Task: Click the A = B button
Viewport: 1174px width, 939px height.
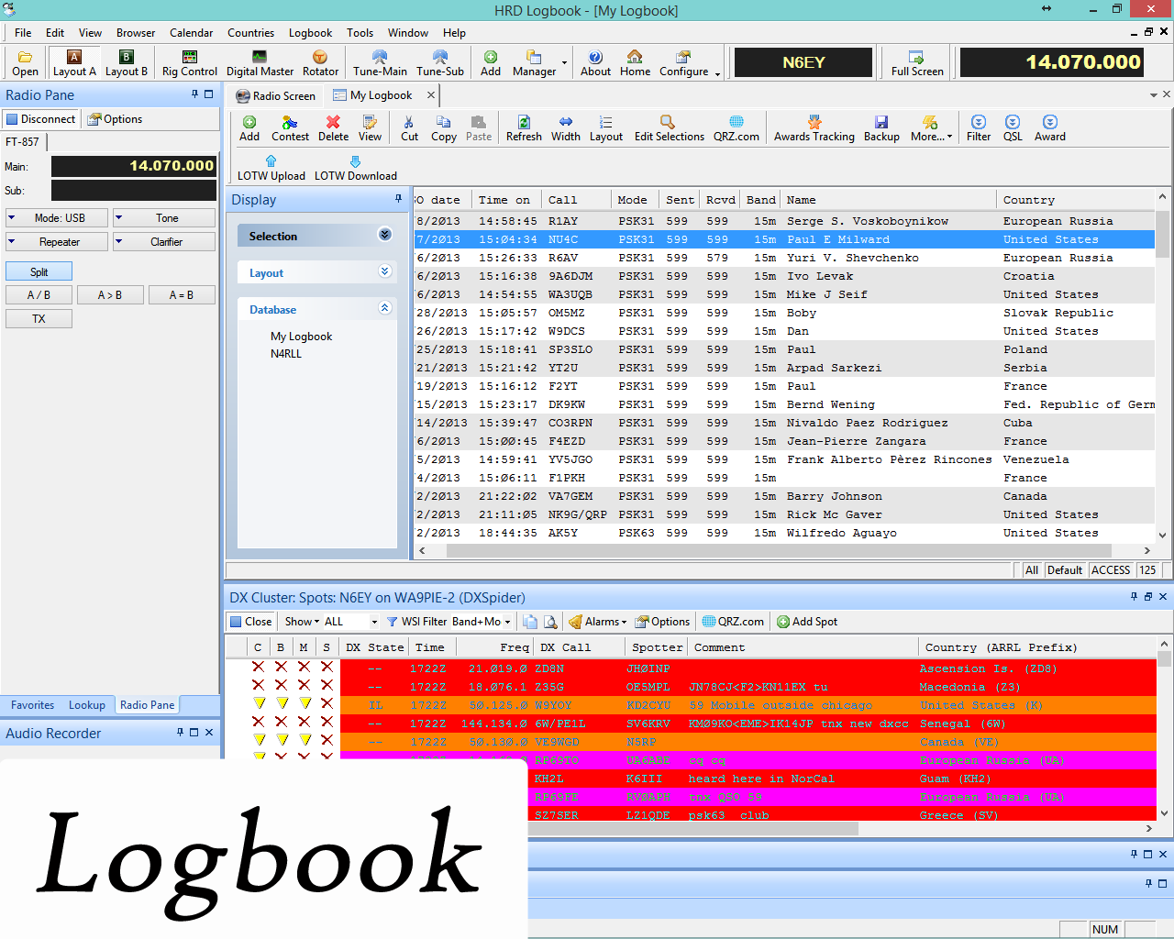Action: (x=182, y=295)
